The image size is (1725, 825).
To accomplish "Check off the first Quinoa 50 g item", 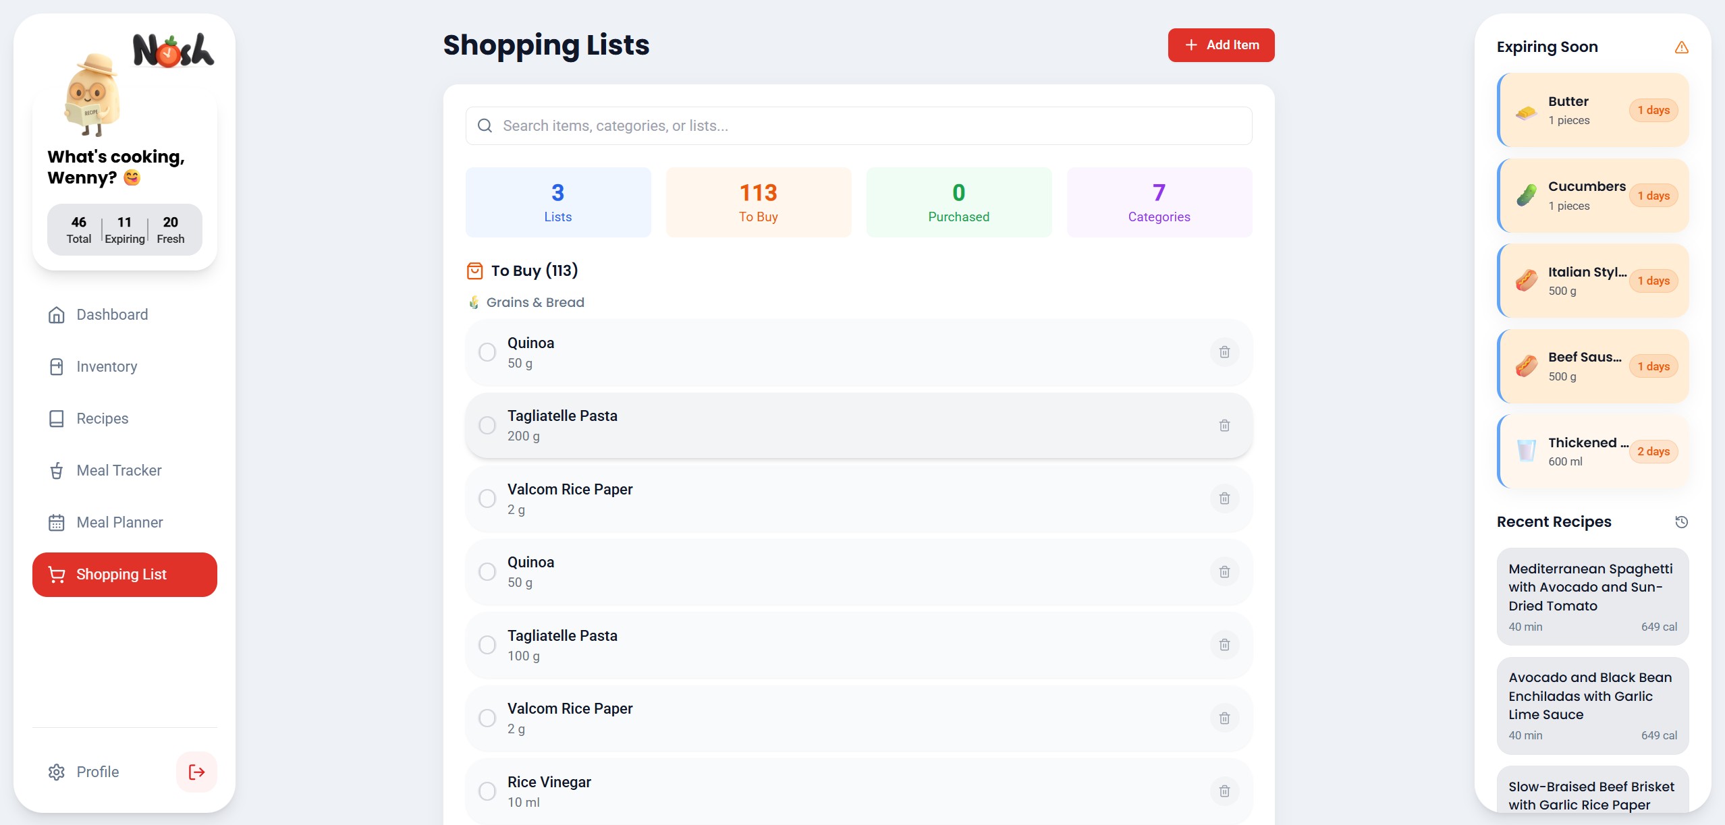I will 487,352.
